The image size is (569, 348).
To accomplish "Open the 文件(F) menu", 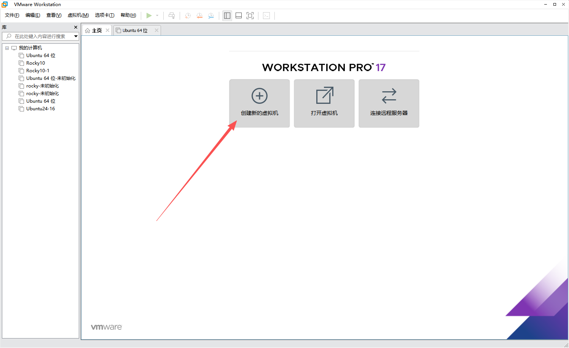I will [12, 15].
